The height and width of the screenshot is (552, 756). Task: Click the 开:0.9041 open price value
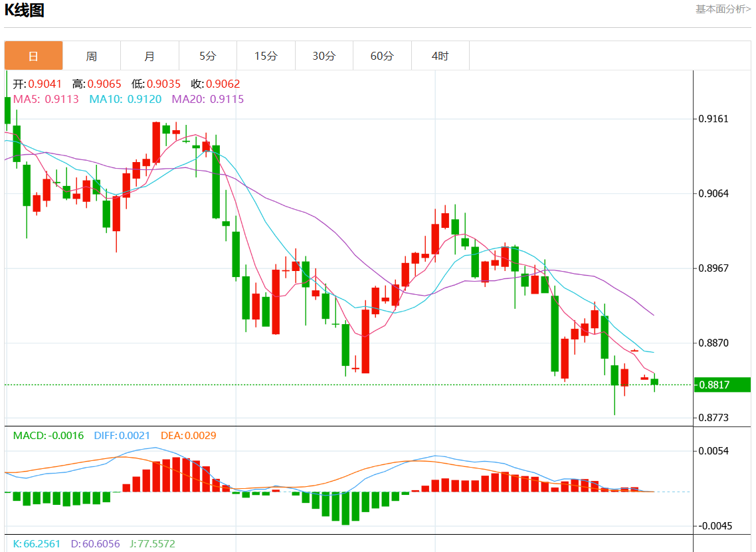[x=37, y=84]
